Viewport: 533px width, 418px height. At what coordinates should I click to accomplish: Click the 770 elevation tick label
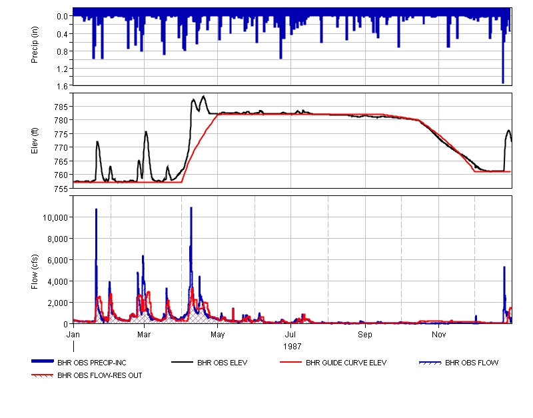click(61, 147)
